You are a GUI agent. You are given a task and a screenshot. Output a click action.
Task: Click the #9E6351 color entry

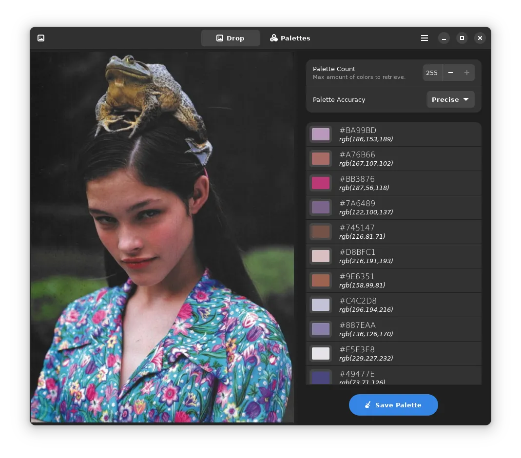393,281
